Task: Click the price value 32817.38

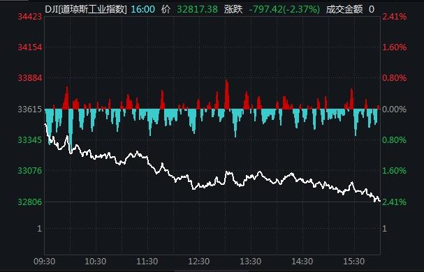Action: [197, 10]
